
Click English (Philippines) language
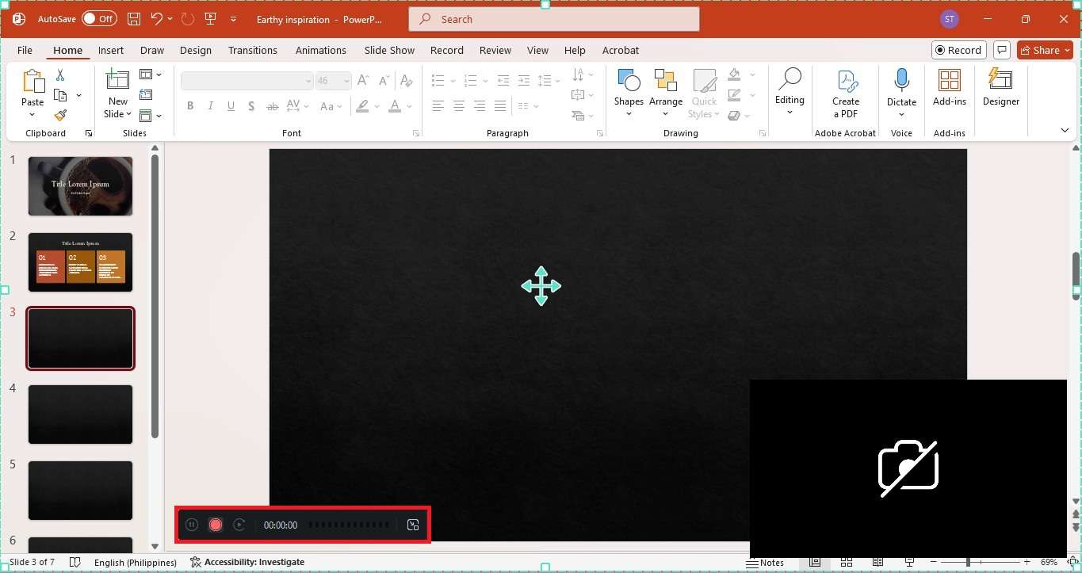135,562
